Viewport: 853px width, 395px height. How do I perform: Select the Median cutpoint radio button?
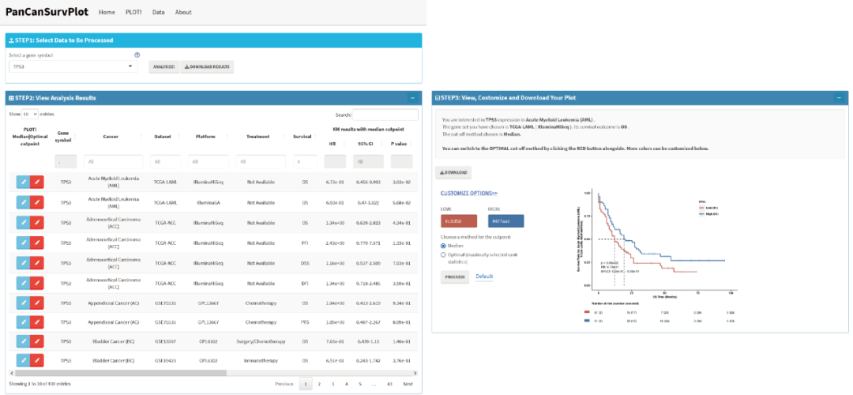(443, 246)
